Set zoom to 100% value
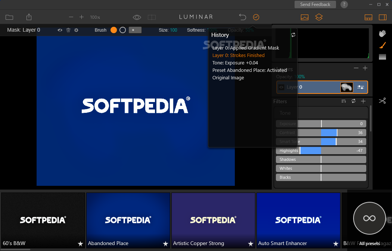This screenshot has height=251, width=392. [95, 17]
